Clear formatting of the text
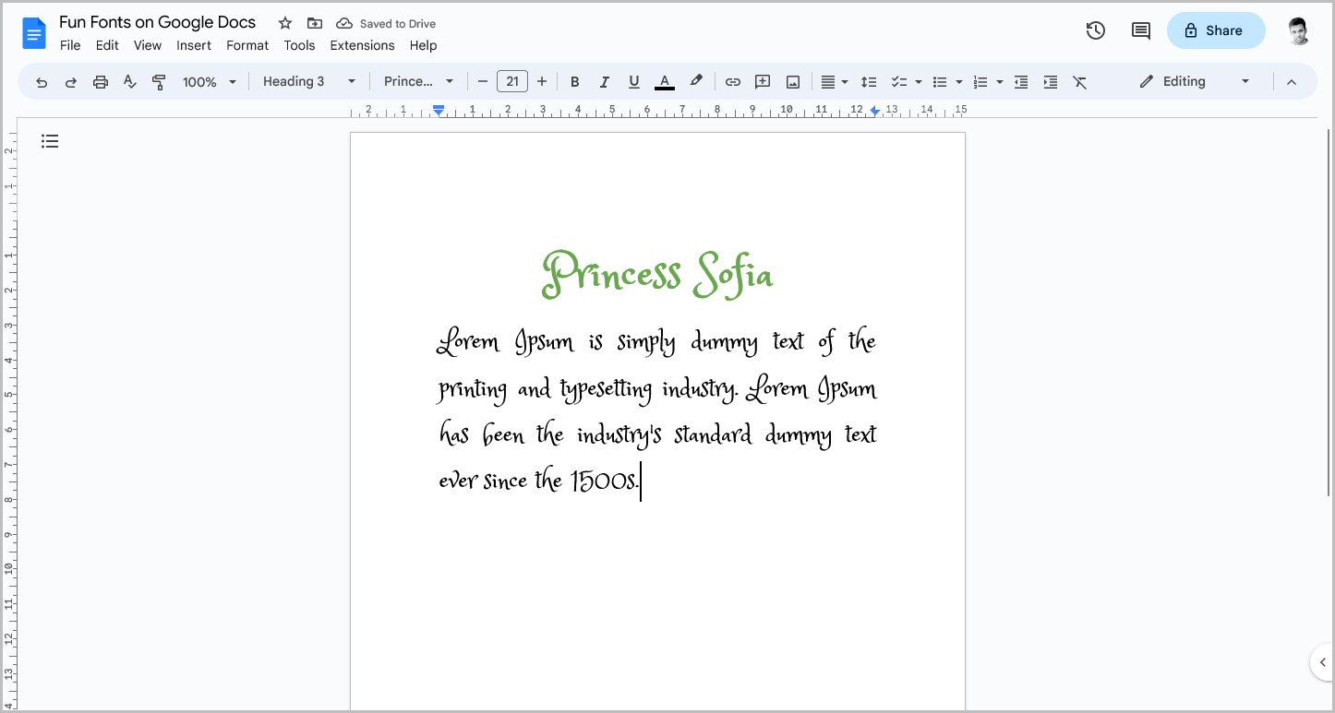The height and width of the screenshot is (713, 1335). pos(1080,81)
